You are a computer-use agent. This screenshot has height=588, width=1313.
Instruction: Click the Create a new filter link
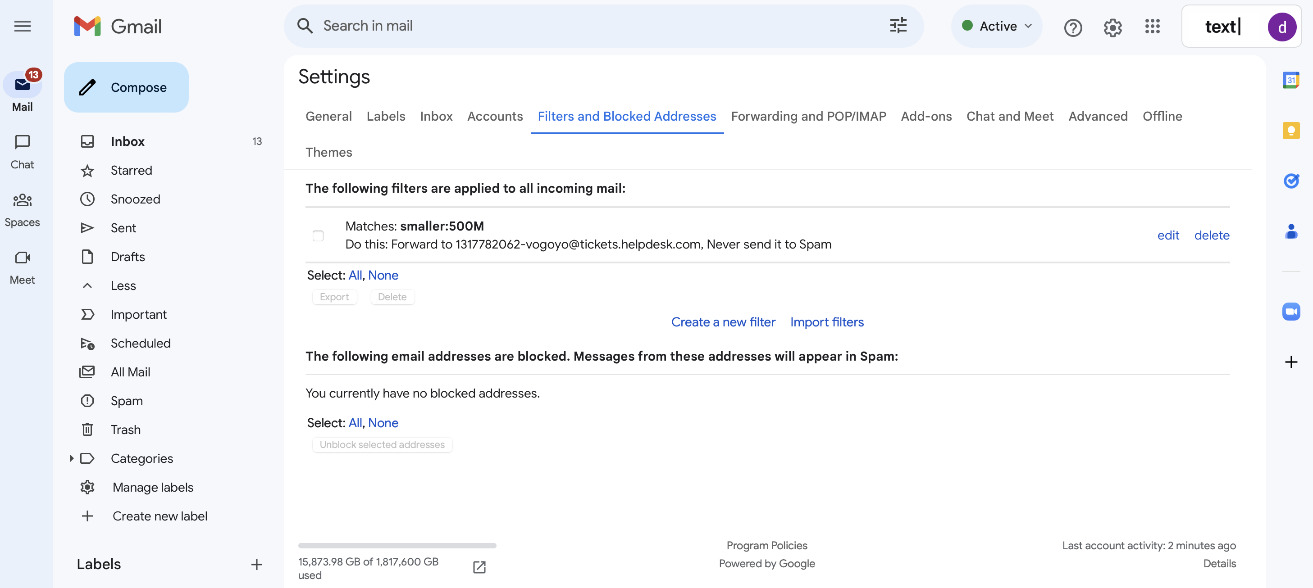tap(724, 321)
